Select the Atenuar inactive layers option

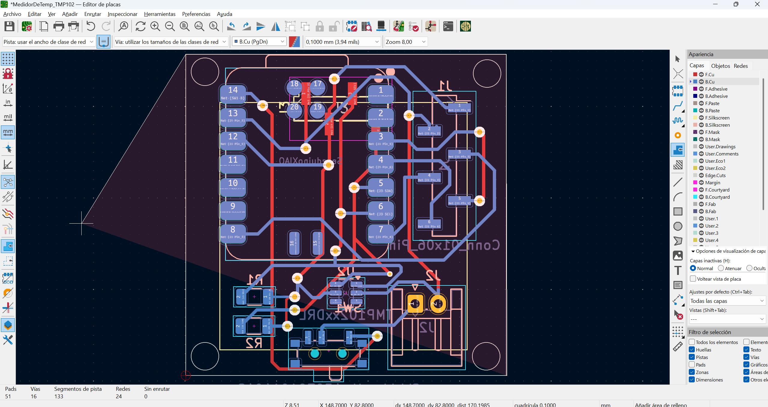click(x=721, y=268)
